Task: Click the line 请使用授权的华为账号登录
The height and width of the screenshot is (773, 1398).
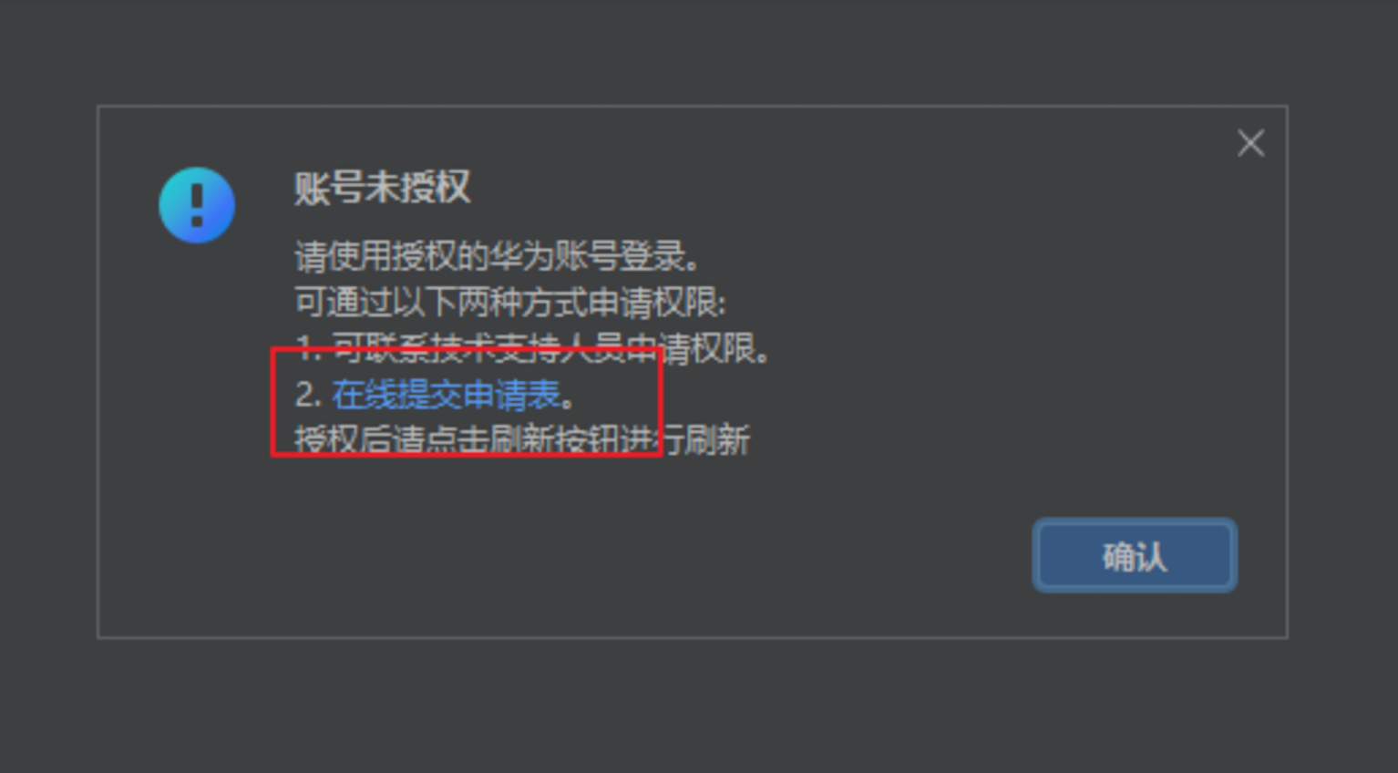Action: point(497,256)
